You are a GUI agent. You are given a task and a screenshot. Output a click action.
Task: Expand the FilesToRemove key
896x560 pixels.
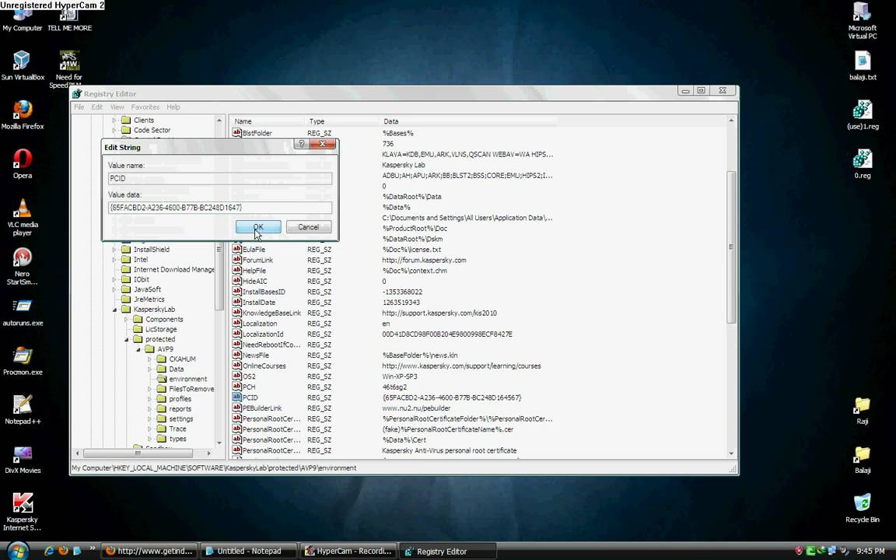tap(149, 389)
